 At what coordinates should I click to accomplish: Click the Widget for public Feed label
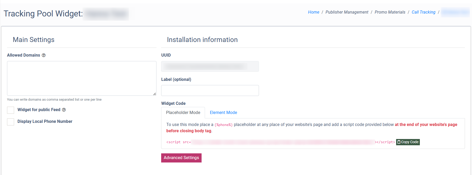click(39, 110)
